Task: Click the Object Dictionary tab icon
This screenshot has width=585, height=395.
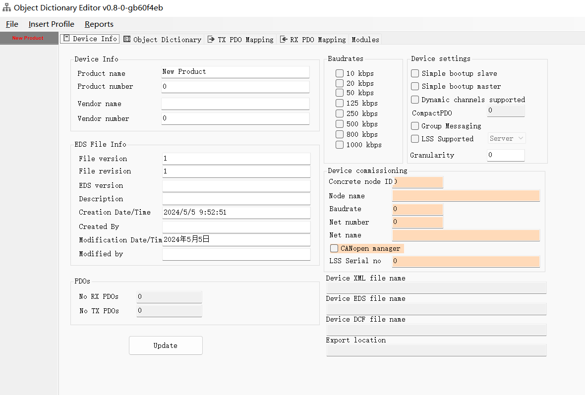Action: (126, 39)
